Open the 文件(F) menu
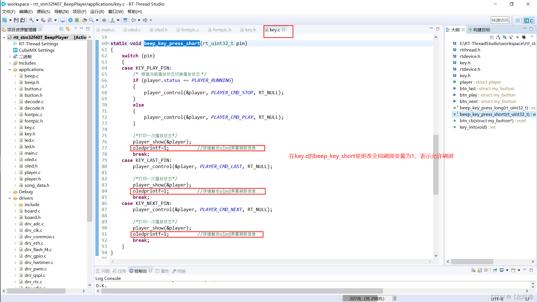Viewport: 537px width, 302px height. [9, 12]
